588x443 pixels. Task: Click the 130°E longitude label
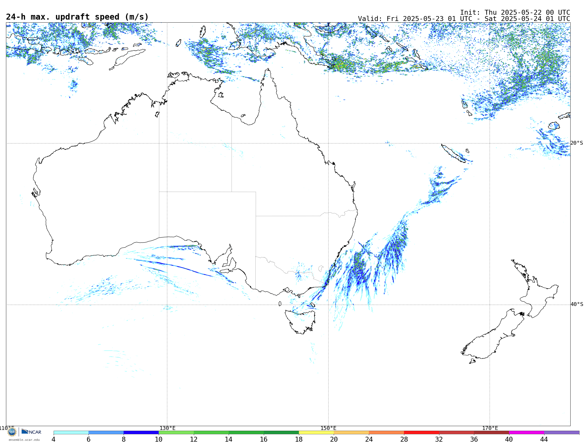tap(167, 428)
